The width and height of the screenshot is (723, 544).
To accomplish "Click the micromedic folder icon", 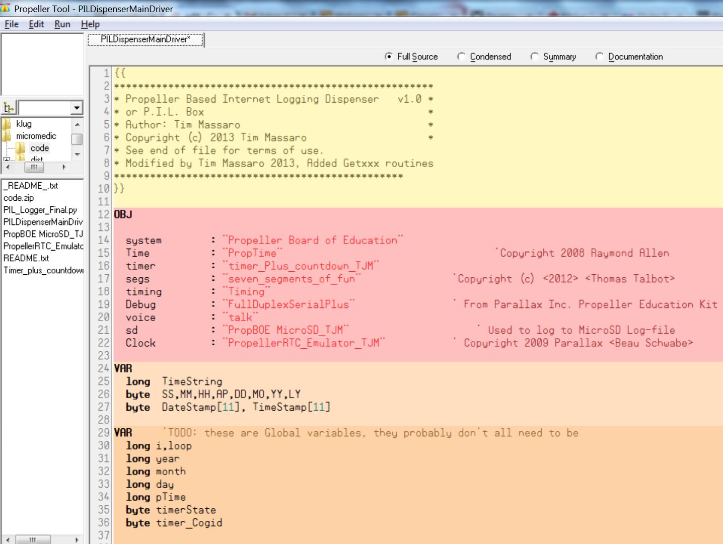I will pos(7,136).
